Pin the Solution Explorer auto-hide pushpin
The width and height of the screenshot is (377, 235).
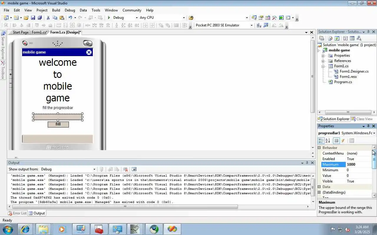[368, 32]
